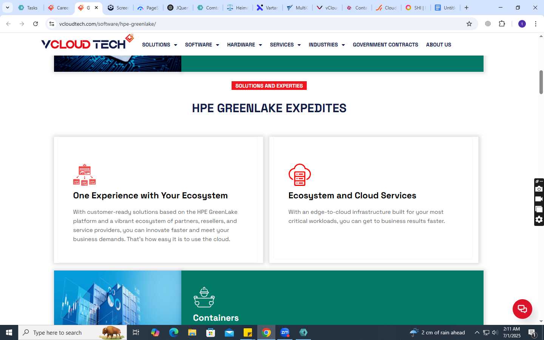Screen dimensions: 544x340
Task: Open Zoom from the taskbar
Action: pyautogui.click(x=285, y=332)
